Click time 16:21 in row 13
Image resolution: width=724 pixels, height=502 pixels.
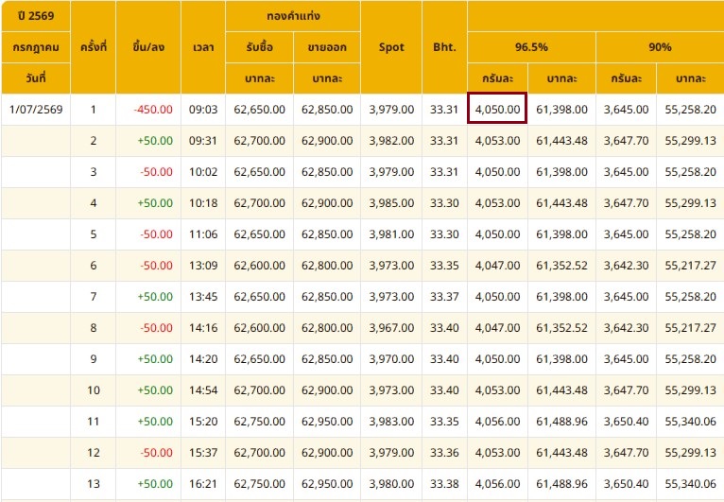(203, 483)
